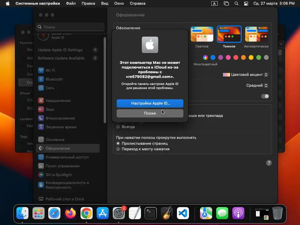Open the Правка menu

click(x=88, y=4)
